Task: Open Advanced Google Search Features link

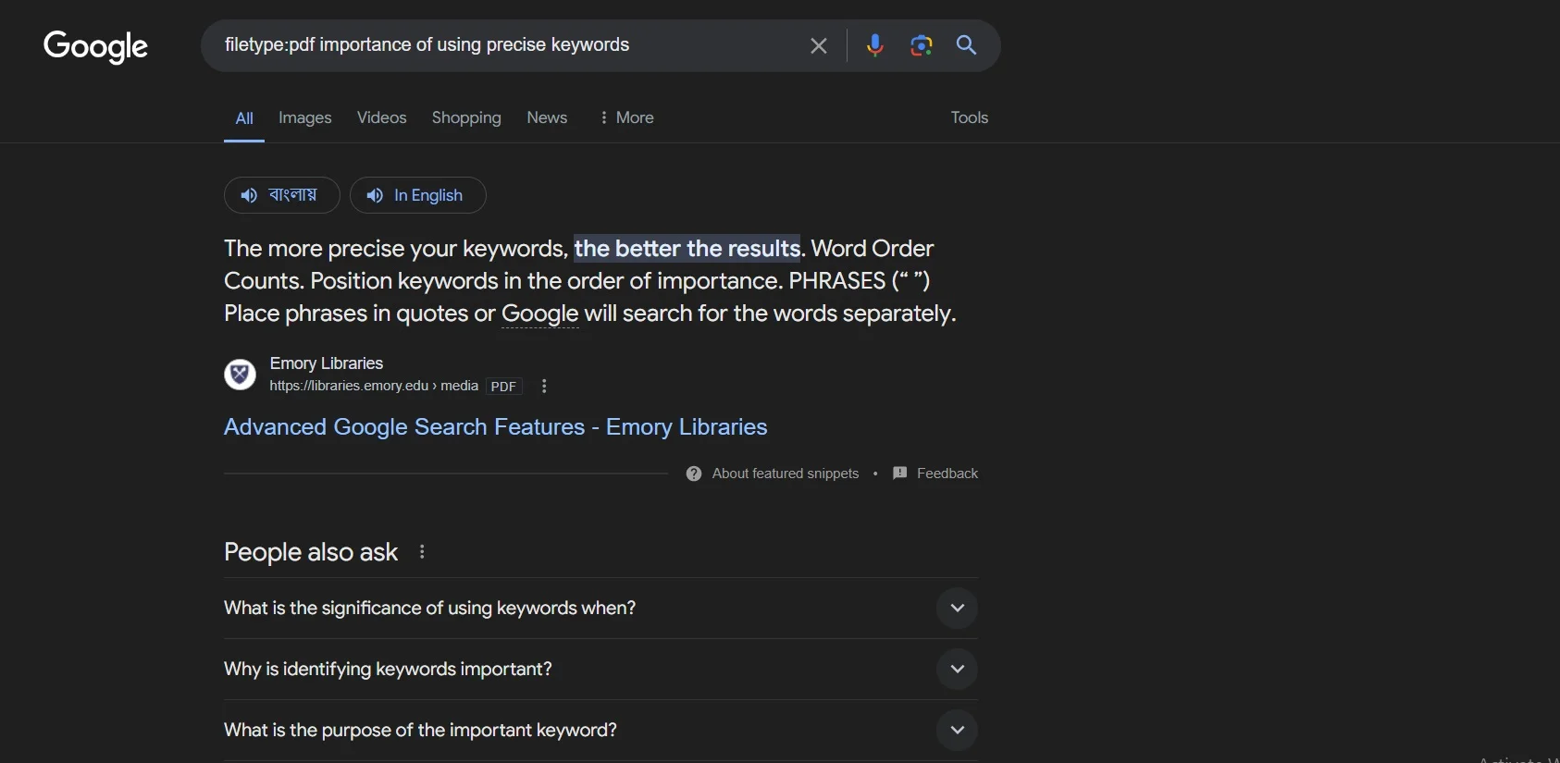Action: pyautogui.click(x=496, y=426)
